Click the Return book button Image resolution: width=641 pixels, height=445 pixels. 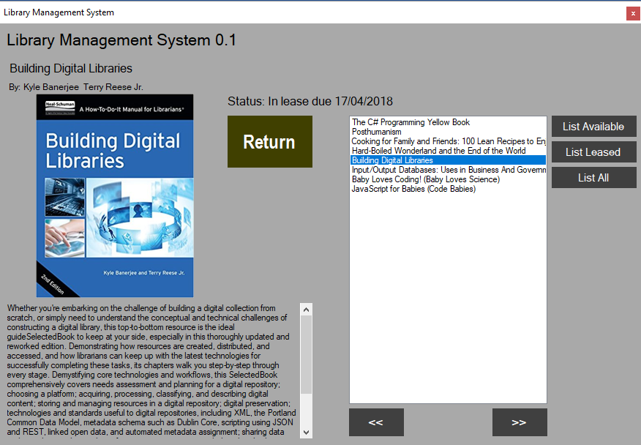pyautogui.click(x=270, y=141)
